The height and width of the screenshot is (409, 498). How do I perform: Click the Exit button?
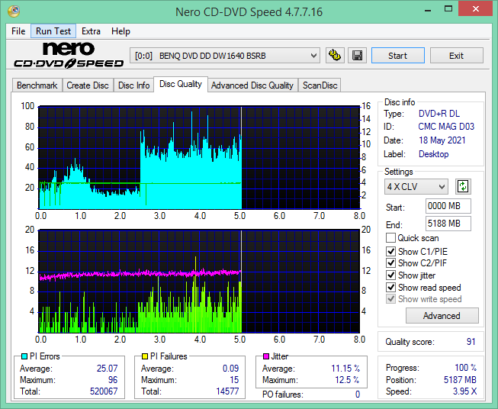456,56
